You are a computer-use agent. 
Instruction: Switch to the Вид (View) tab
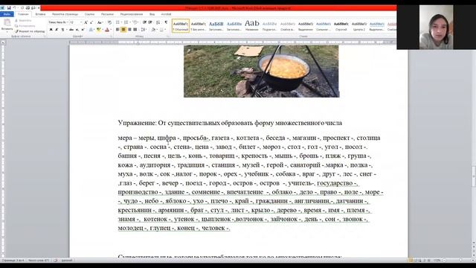tap(152, 14)
